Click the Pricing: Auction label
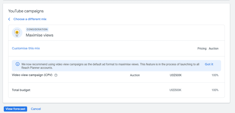Screen dimensions: 235x113 208,49
